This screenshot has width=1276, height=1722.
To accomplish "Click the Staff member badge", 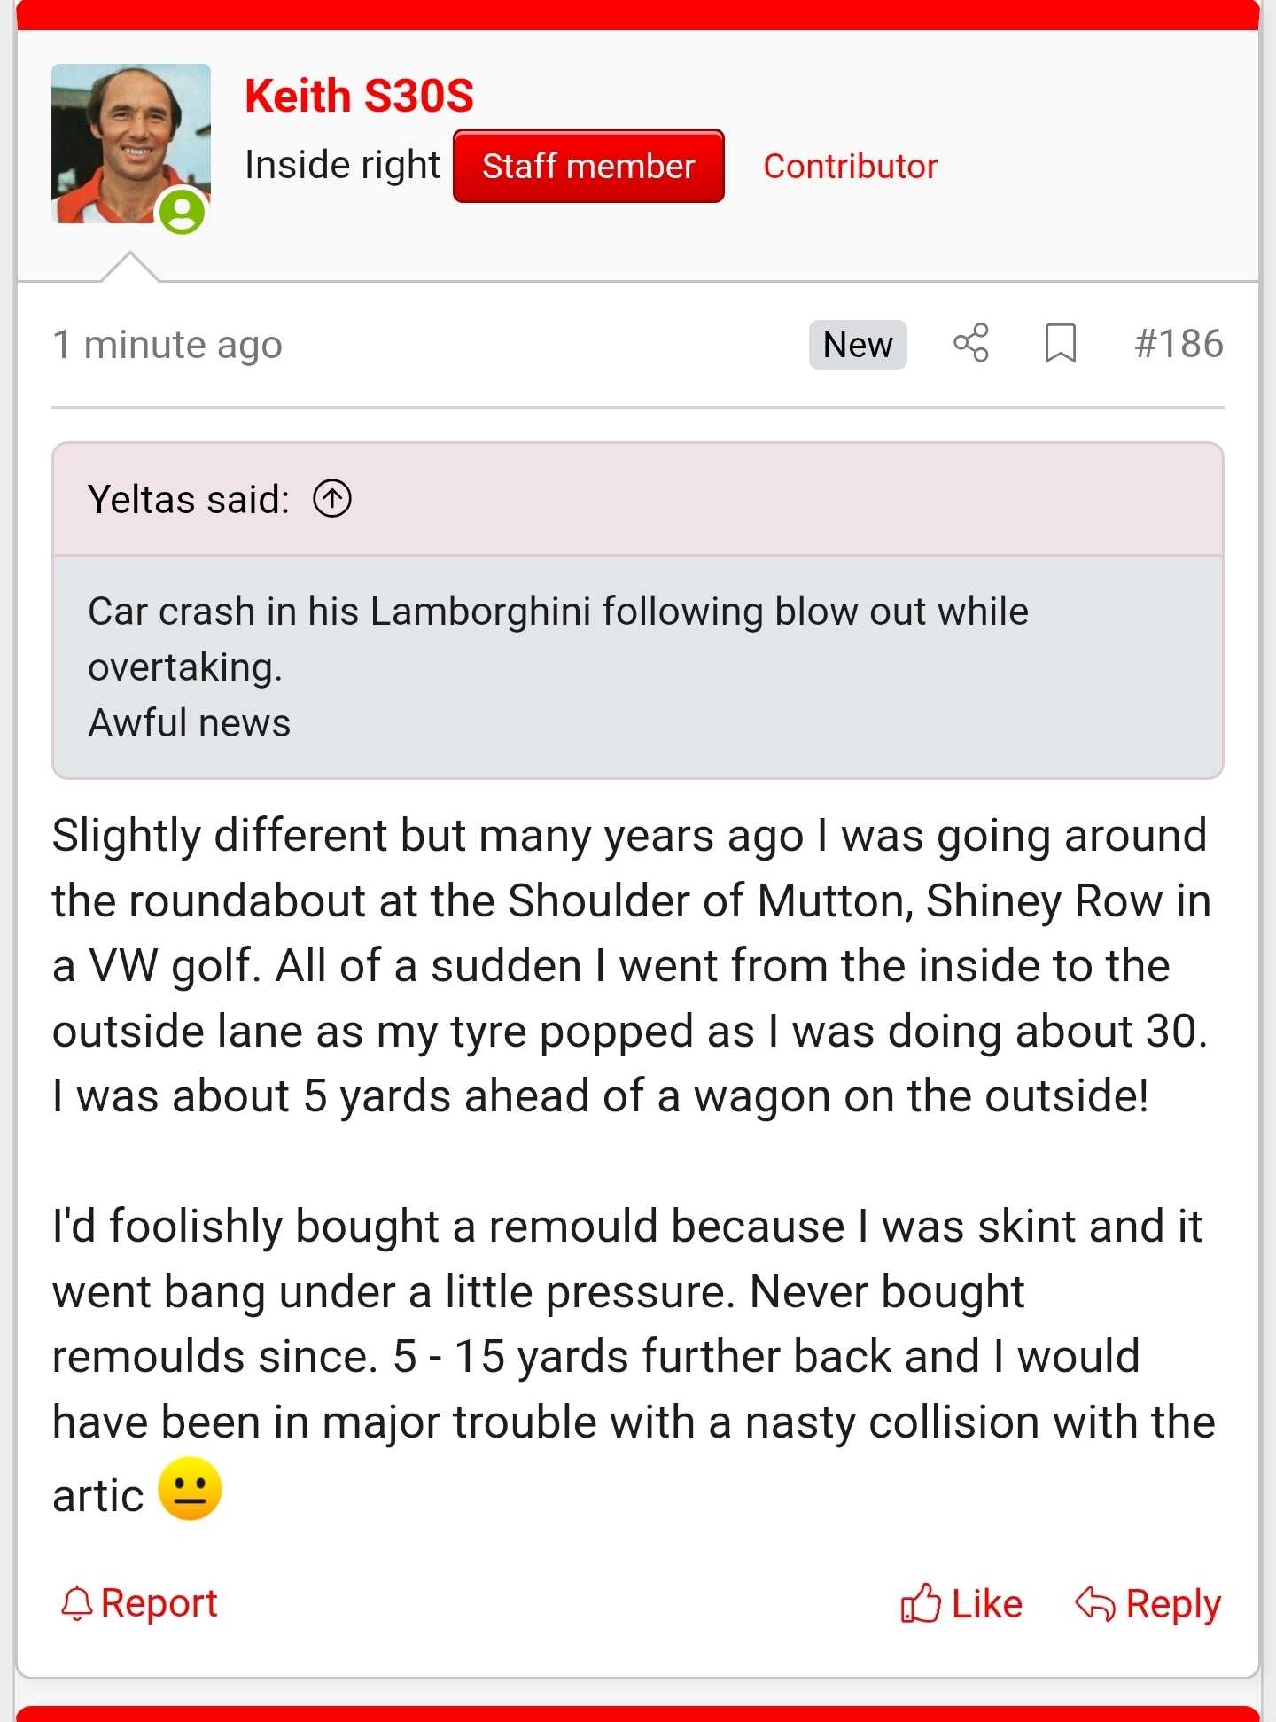I will tap(588, 166).
